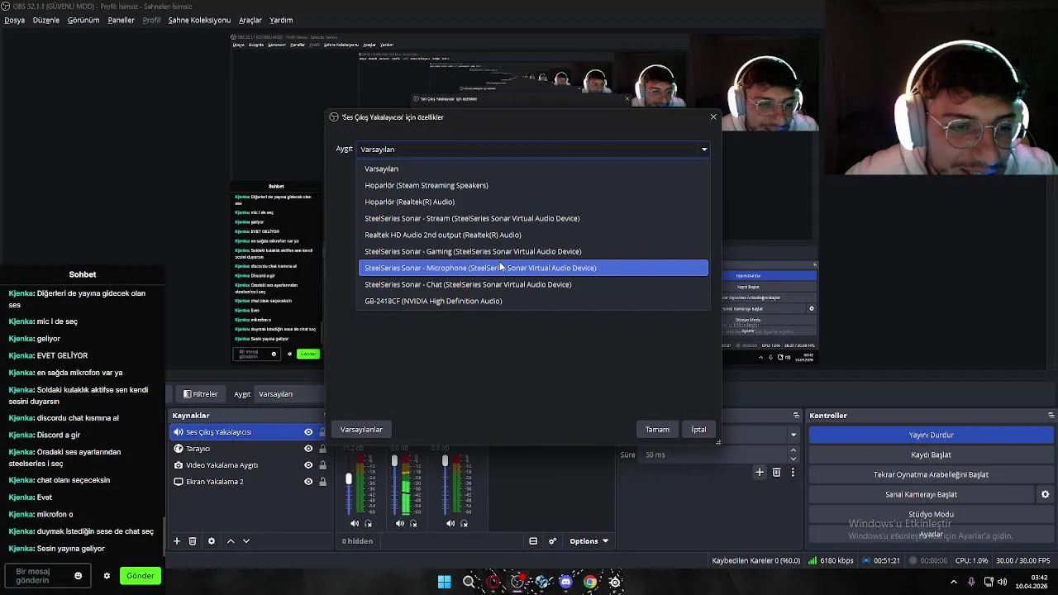Click monitor icon of Ekran Yakalama 2 source
Screen dimensions: 1058x595
click(x=178, y=482)
